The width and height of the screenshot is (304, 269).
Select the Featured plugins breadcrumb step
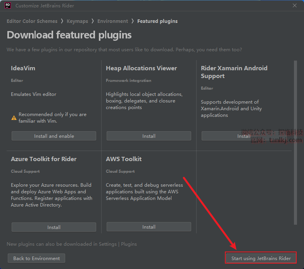[x=157, y=21]
